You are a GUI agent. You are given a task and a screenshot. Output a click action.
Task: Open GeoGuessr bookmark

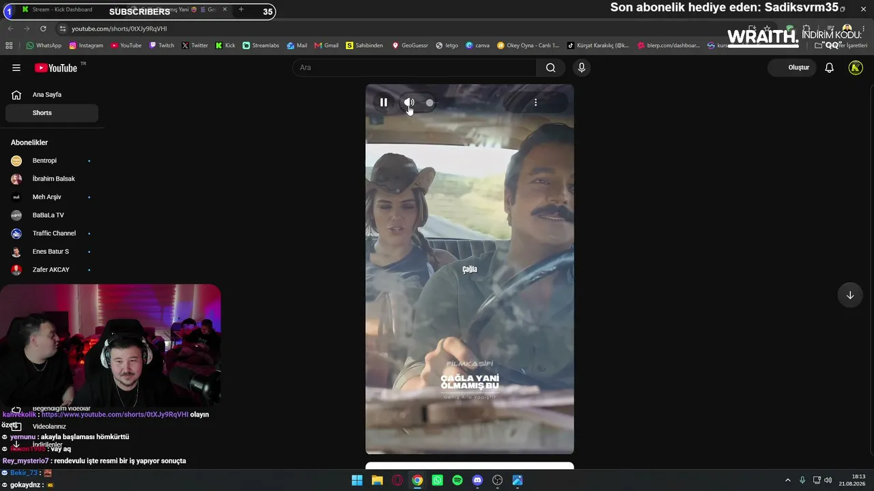click(x=410, y=46)
